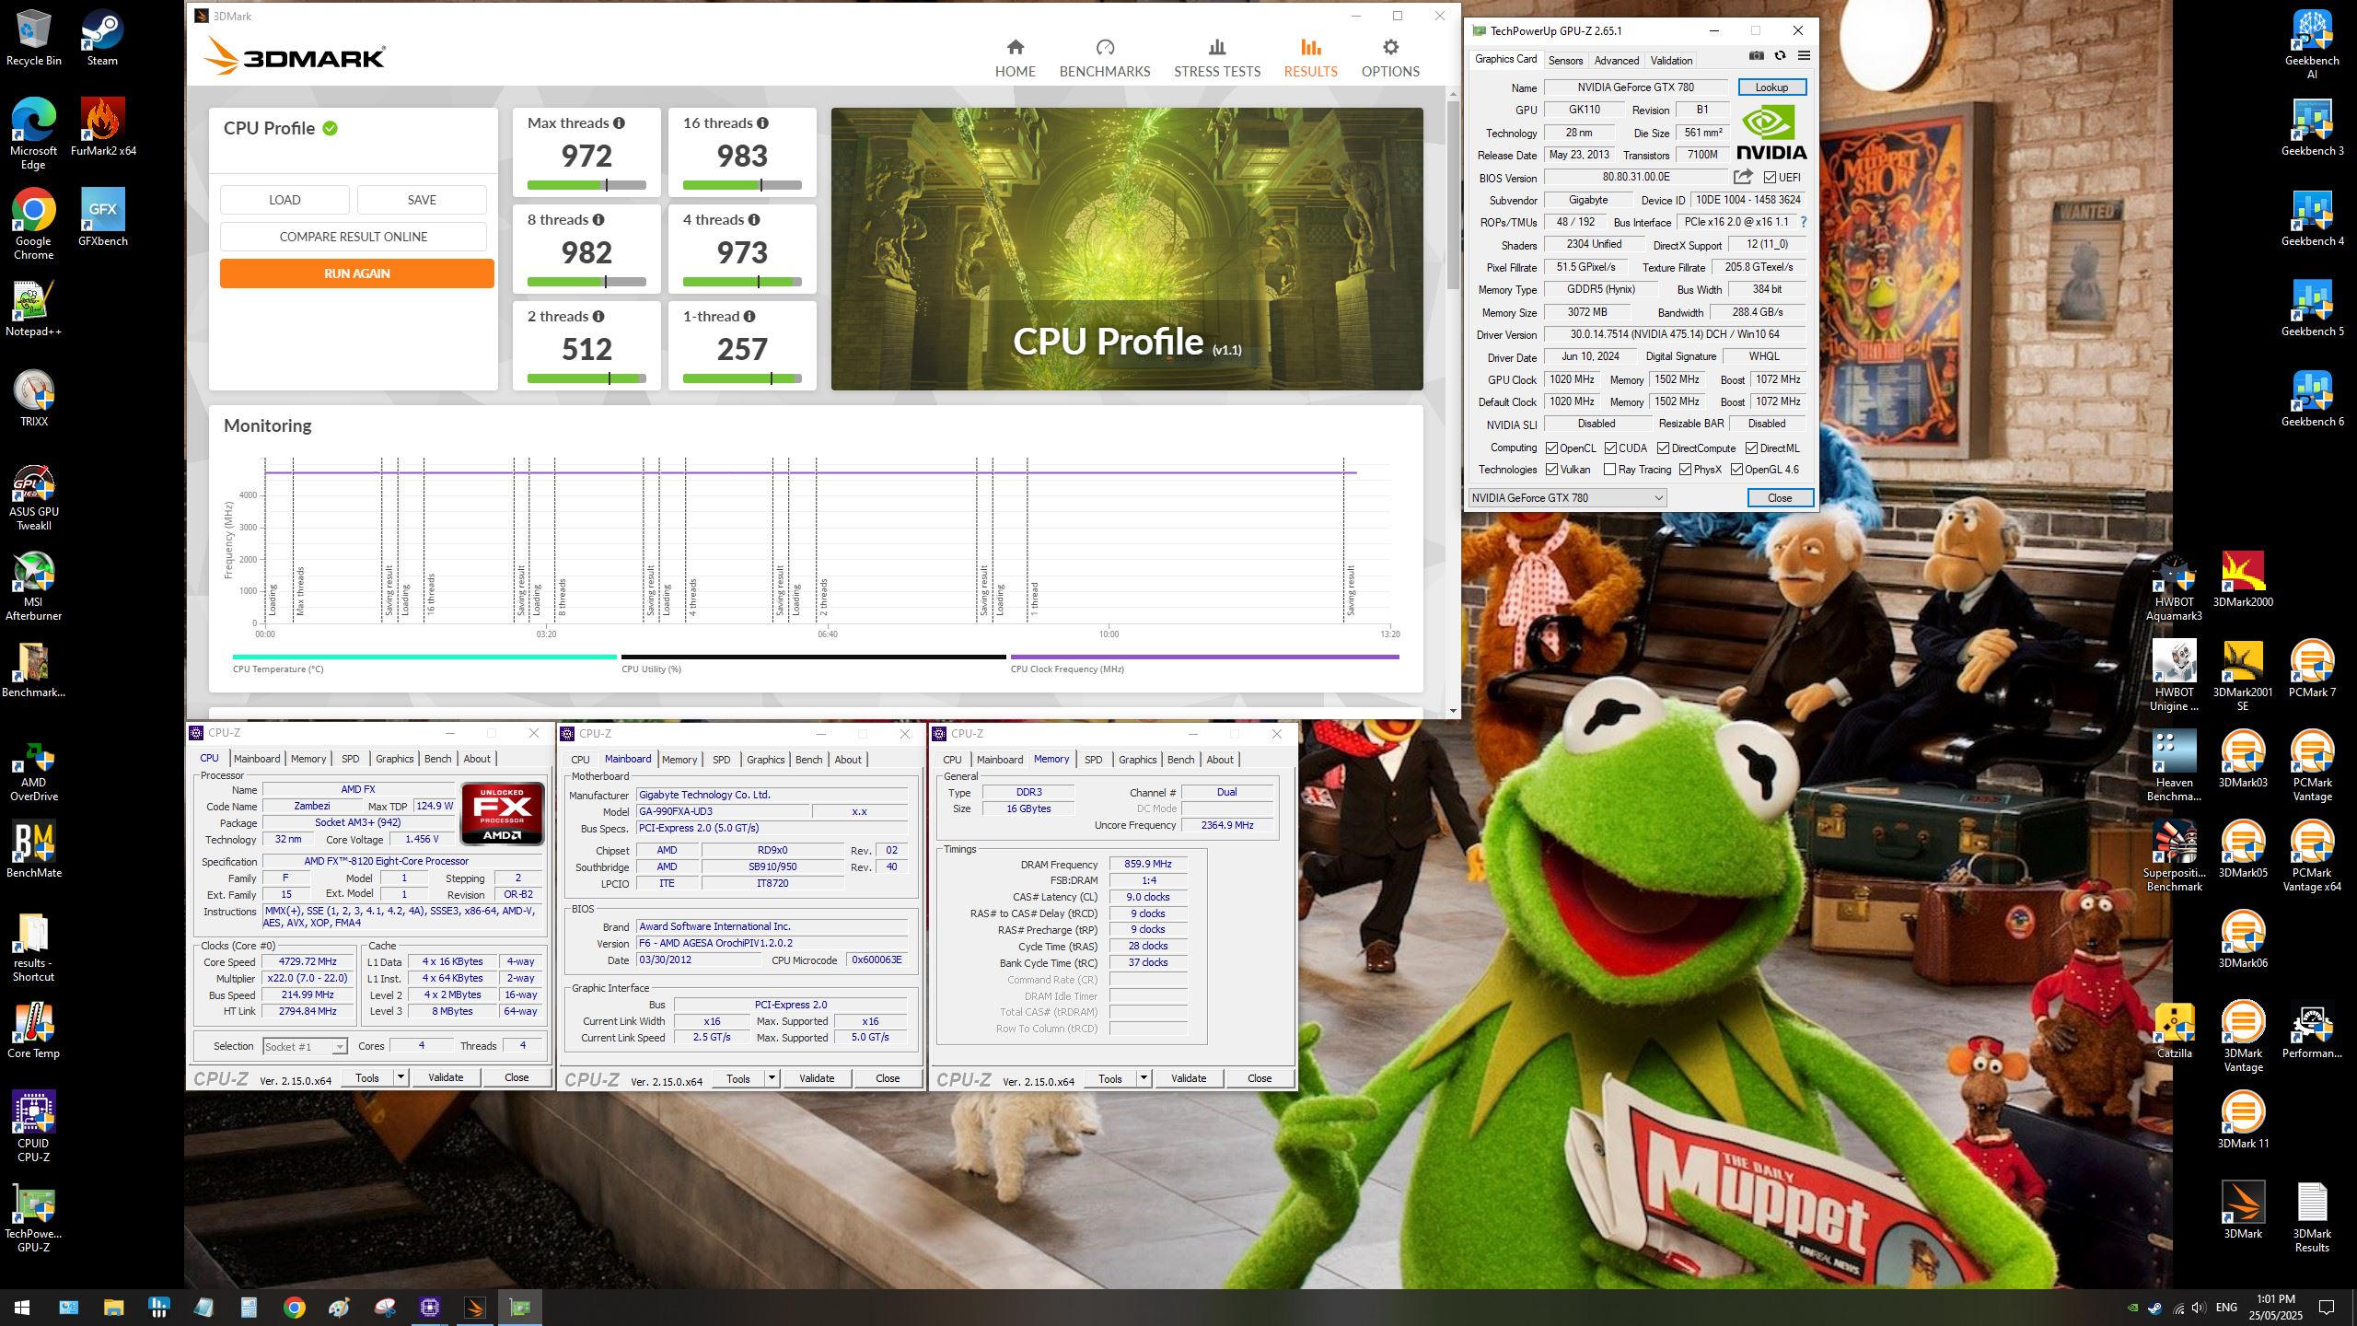Image resolution: width=2357 pixels, height=1326 pixels.
Task: Toggle the DirectCompute checkbox
Action: (x=1663, y=448)
